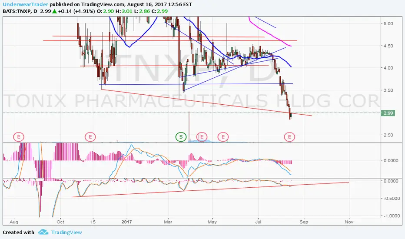The image size is (405, 239).
Task: Click the 5.00 price axis label
Action: (x=388, y=23)
